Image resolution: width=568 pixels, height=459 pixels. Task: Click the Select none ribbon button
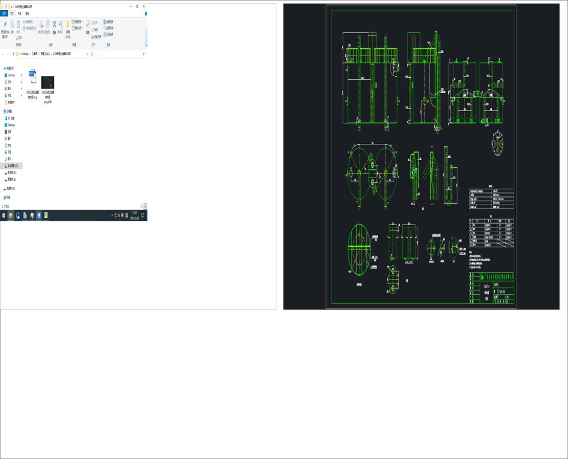click(108, 28)
